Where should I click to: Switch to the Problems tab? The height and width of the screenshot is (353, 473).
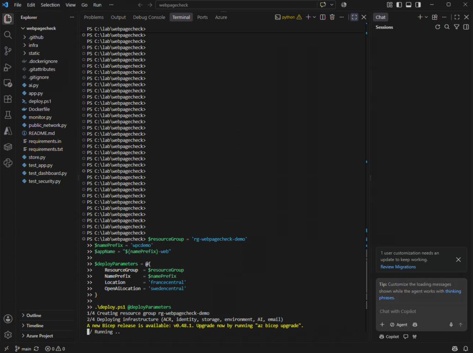pyautogui.click(x=94, y=17)
